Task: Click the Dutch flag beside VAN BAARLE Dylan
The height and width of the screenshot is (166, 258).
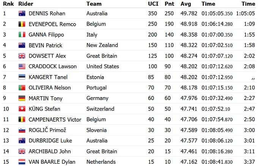Action: 22,162
